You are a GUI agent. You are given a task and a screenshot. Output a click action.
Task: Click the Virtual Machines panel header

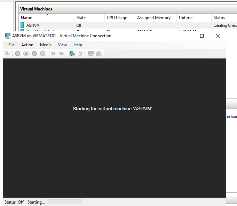tap(128, 9)
